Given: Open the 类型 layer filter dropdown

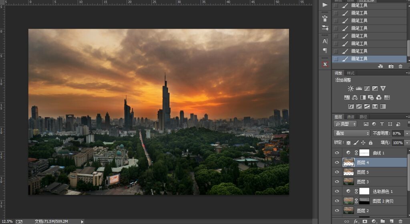Looking at the screenshot, I should 345,124.
